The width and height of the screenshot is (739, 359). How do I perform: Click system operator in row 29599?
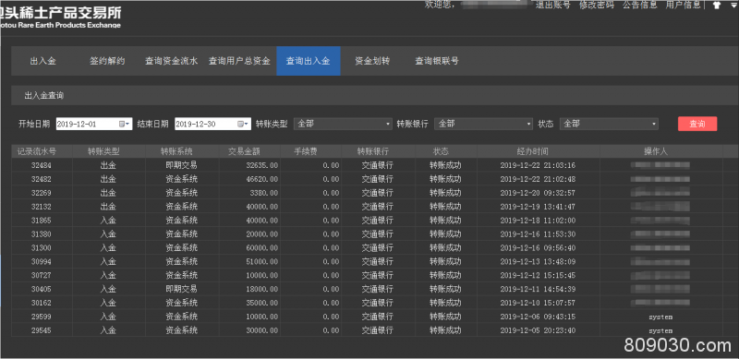point(660,317)
